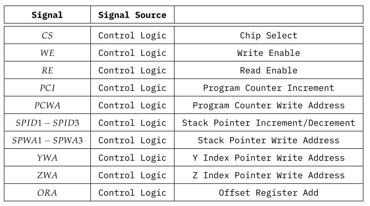Click the "Signal" column header
The image size is (370, 206).
click(x=47, y=15)
